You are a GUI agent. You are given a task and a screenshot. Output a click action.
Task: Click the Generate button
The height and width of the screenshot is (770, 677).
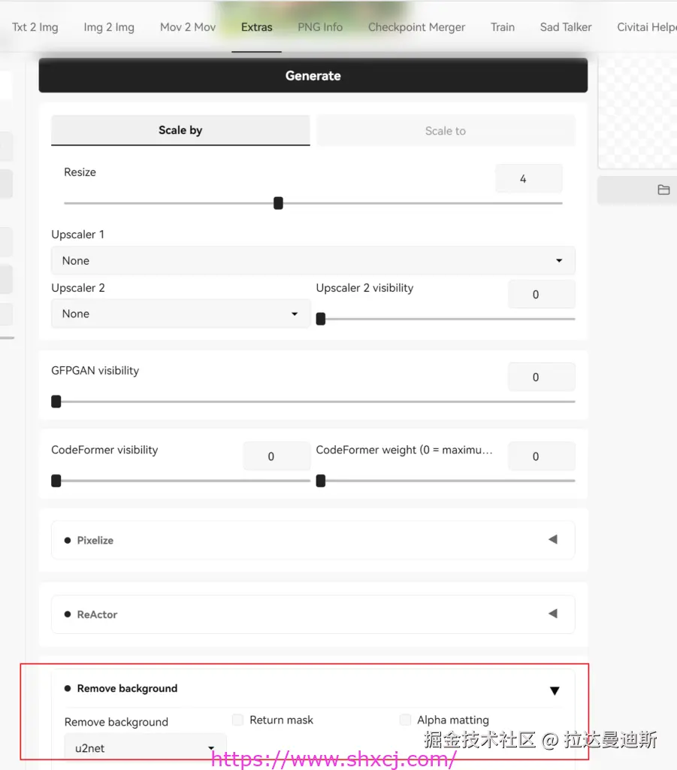(313, 76)
